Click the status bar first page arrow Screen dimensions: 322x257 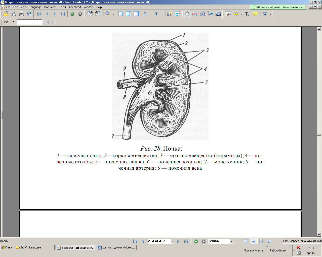click(x=135, y=241)
